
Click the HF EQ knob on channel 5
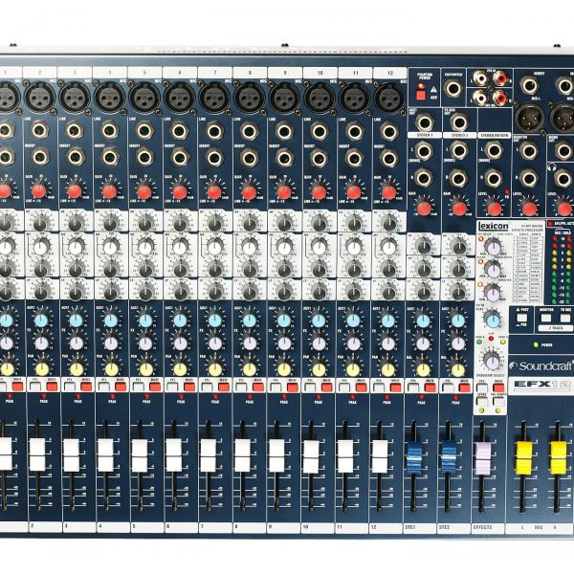point(145,224)
